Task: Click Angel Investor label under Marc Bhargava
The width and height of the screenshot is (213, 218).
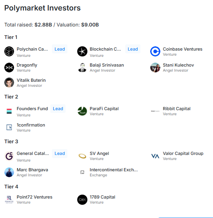Action: coord(29,175)
